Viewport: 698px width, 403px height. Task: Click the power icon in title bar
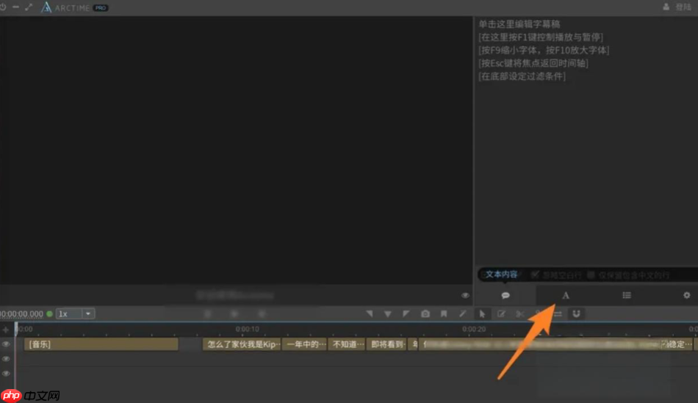3,7
